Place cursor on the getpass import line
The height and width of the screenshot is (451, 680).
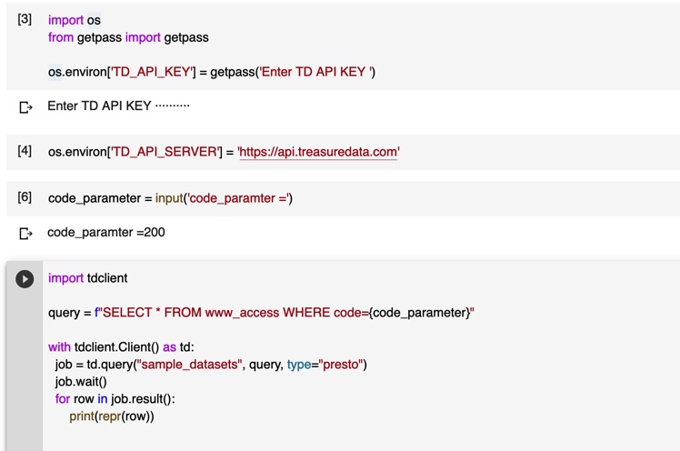(128, 37)
